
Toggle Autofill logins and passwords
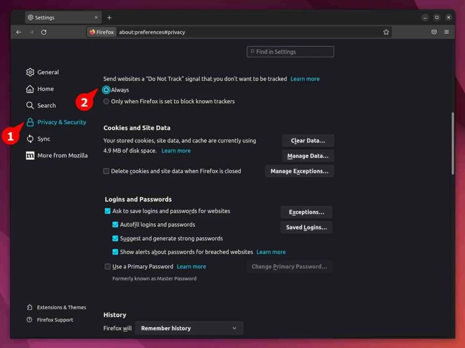coord(115,225)
